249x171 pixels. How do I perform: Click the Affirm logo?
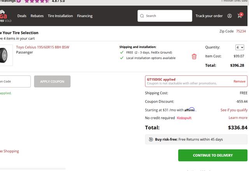(189, 110)
